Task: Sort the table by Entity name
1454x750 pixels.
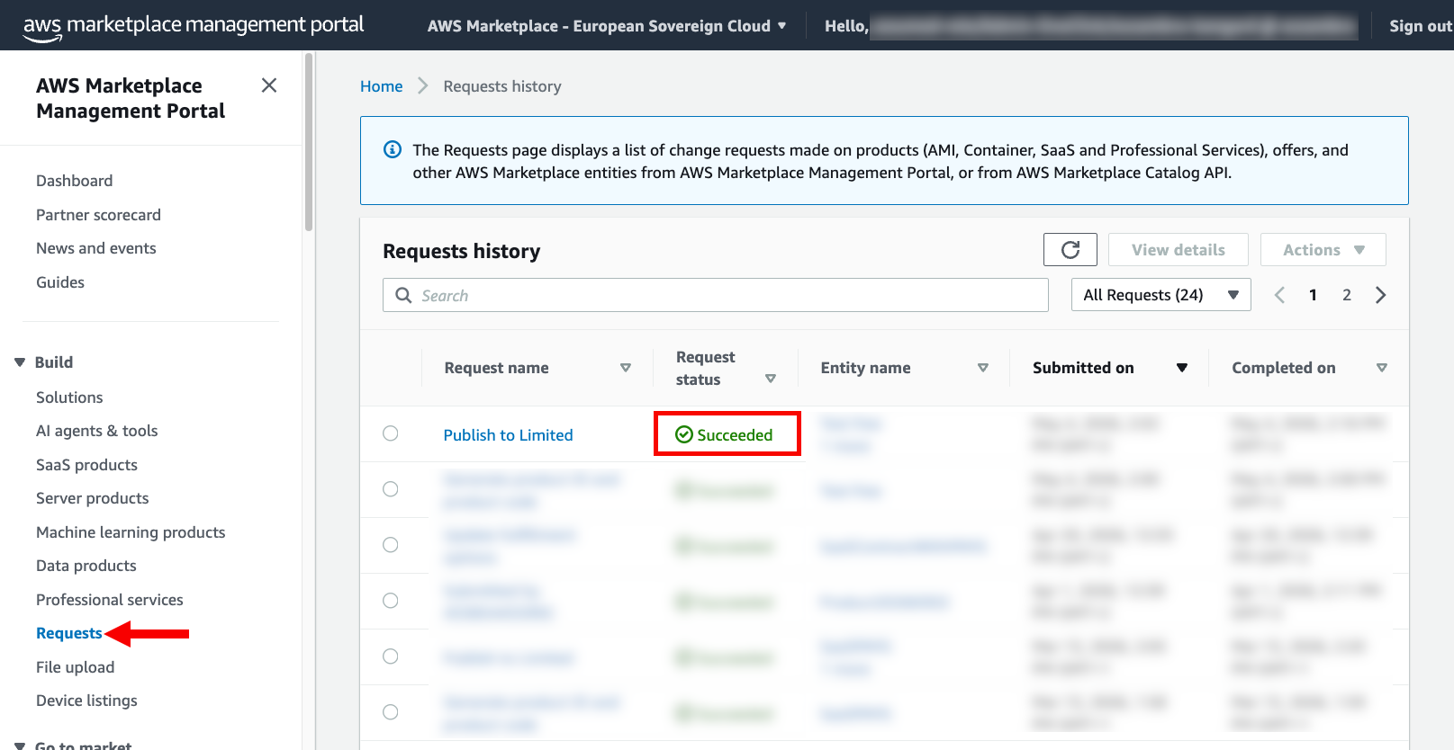Action: 983,368
